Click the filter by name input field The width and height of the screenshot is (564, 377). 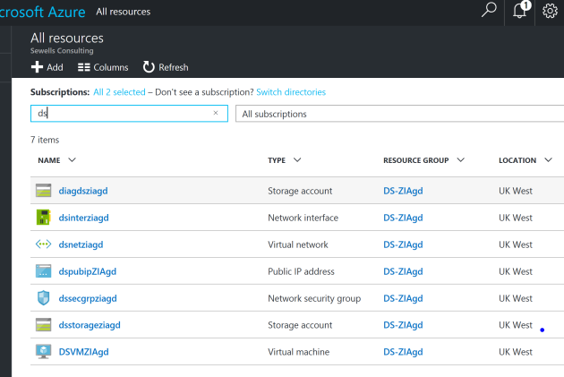point(121,113)
